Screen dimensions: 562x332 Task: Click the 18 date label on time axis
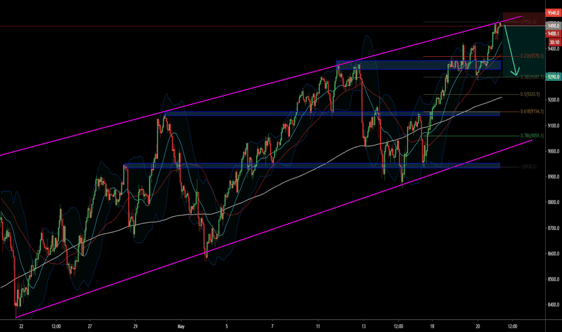(432, 326)
